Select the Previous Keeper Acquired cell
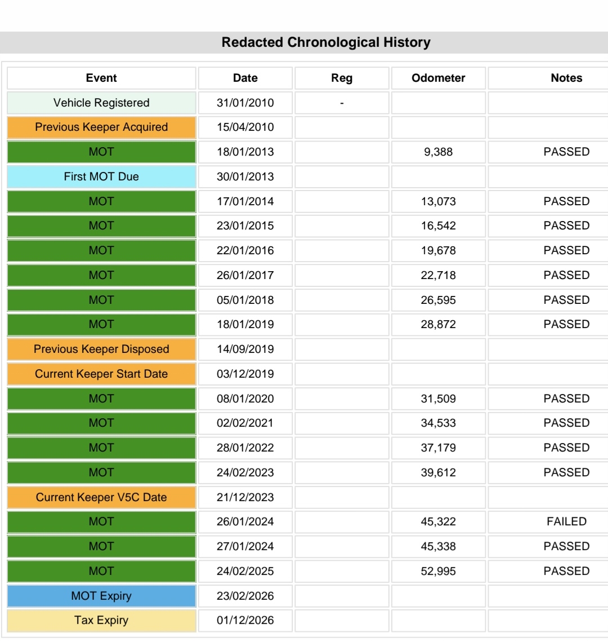The width and height of the screenshot is (608, 641). point(101,127)
